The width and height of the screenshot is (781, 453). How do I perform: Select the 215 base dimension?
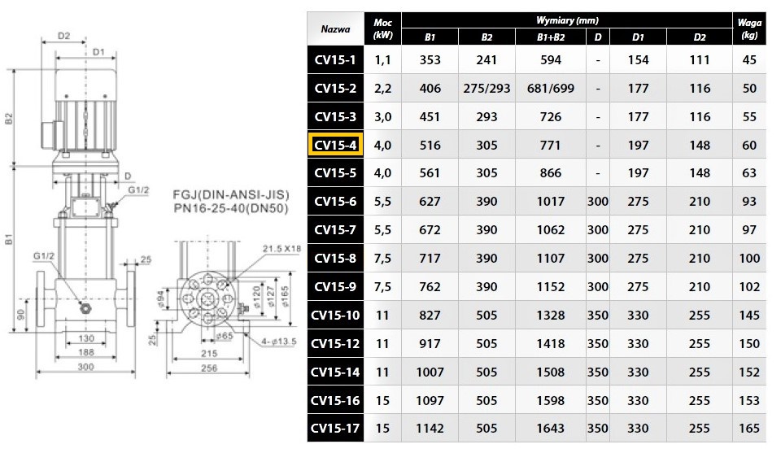pyautogui.click(x=209, y=353)
